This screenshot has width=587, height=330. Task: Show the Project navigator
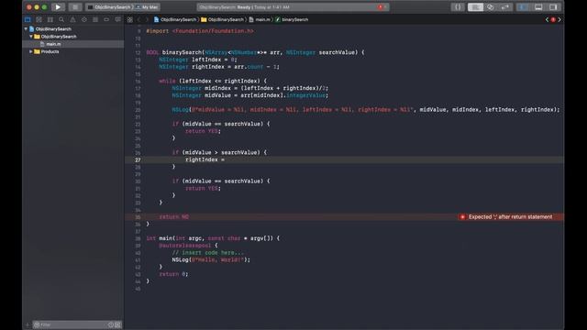coord(28,19)
